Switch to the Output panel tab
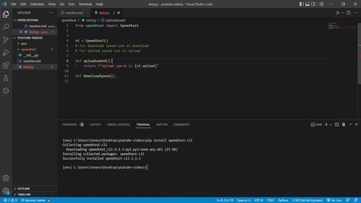This screenshot has width=361, height=203. pyautogui.click(x=95, y=125)
